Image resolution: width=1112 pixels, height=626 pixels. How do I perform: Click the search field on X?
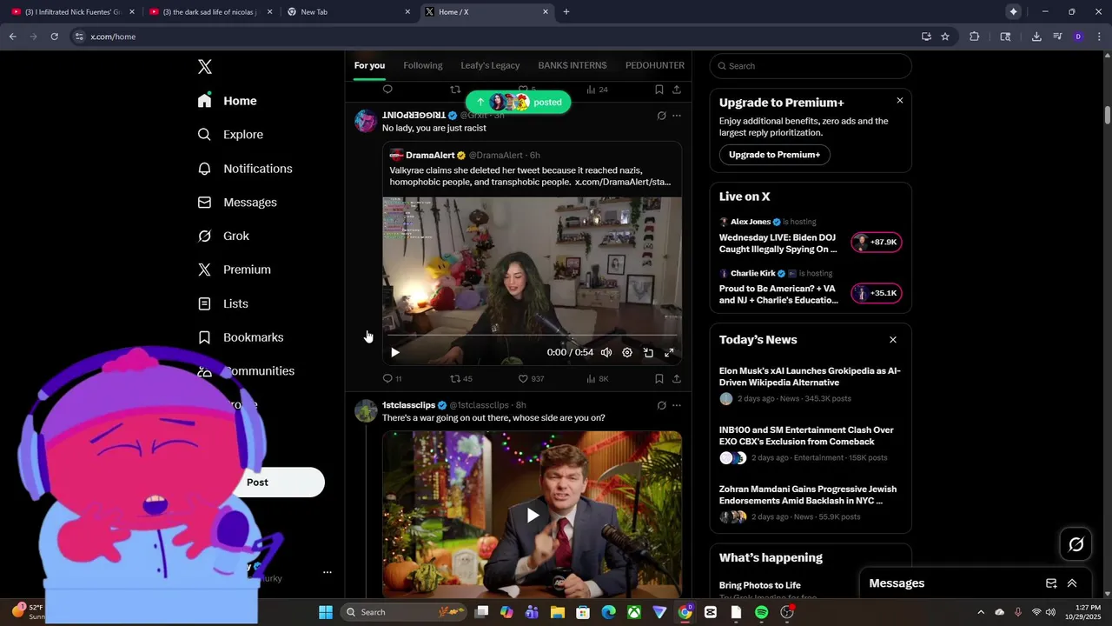(811, 66)
